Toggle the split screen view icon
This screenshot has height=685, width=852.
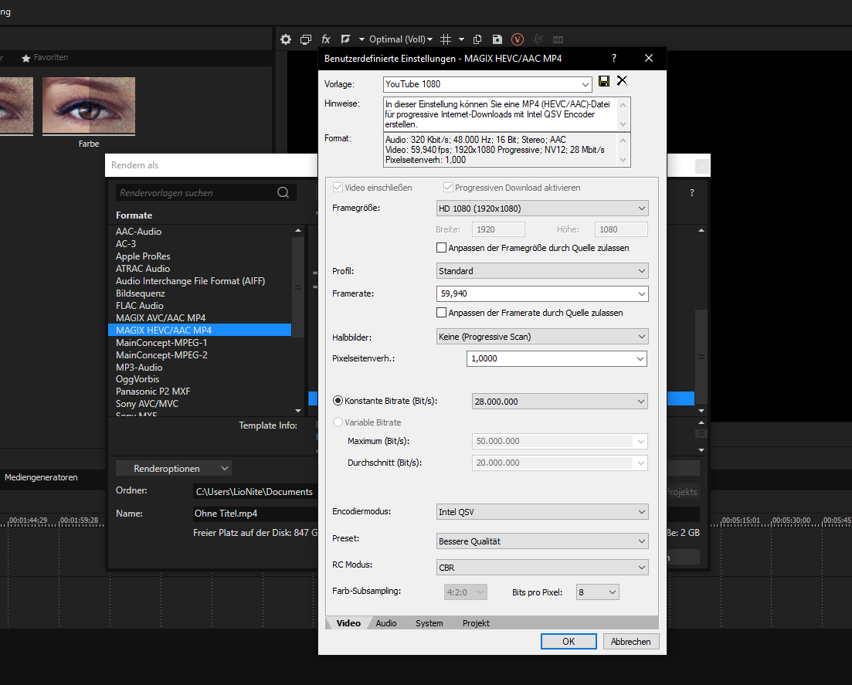pyautogui.click(x=345, y=39)
